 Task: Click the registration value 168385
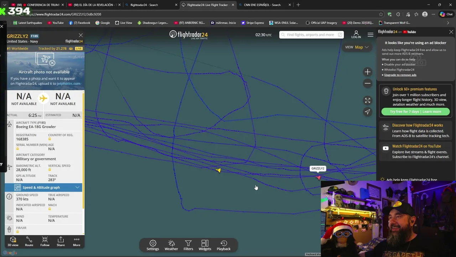click(x=22, y=139)
